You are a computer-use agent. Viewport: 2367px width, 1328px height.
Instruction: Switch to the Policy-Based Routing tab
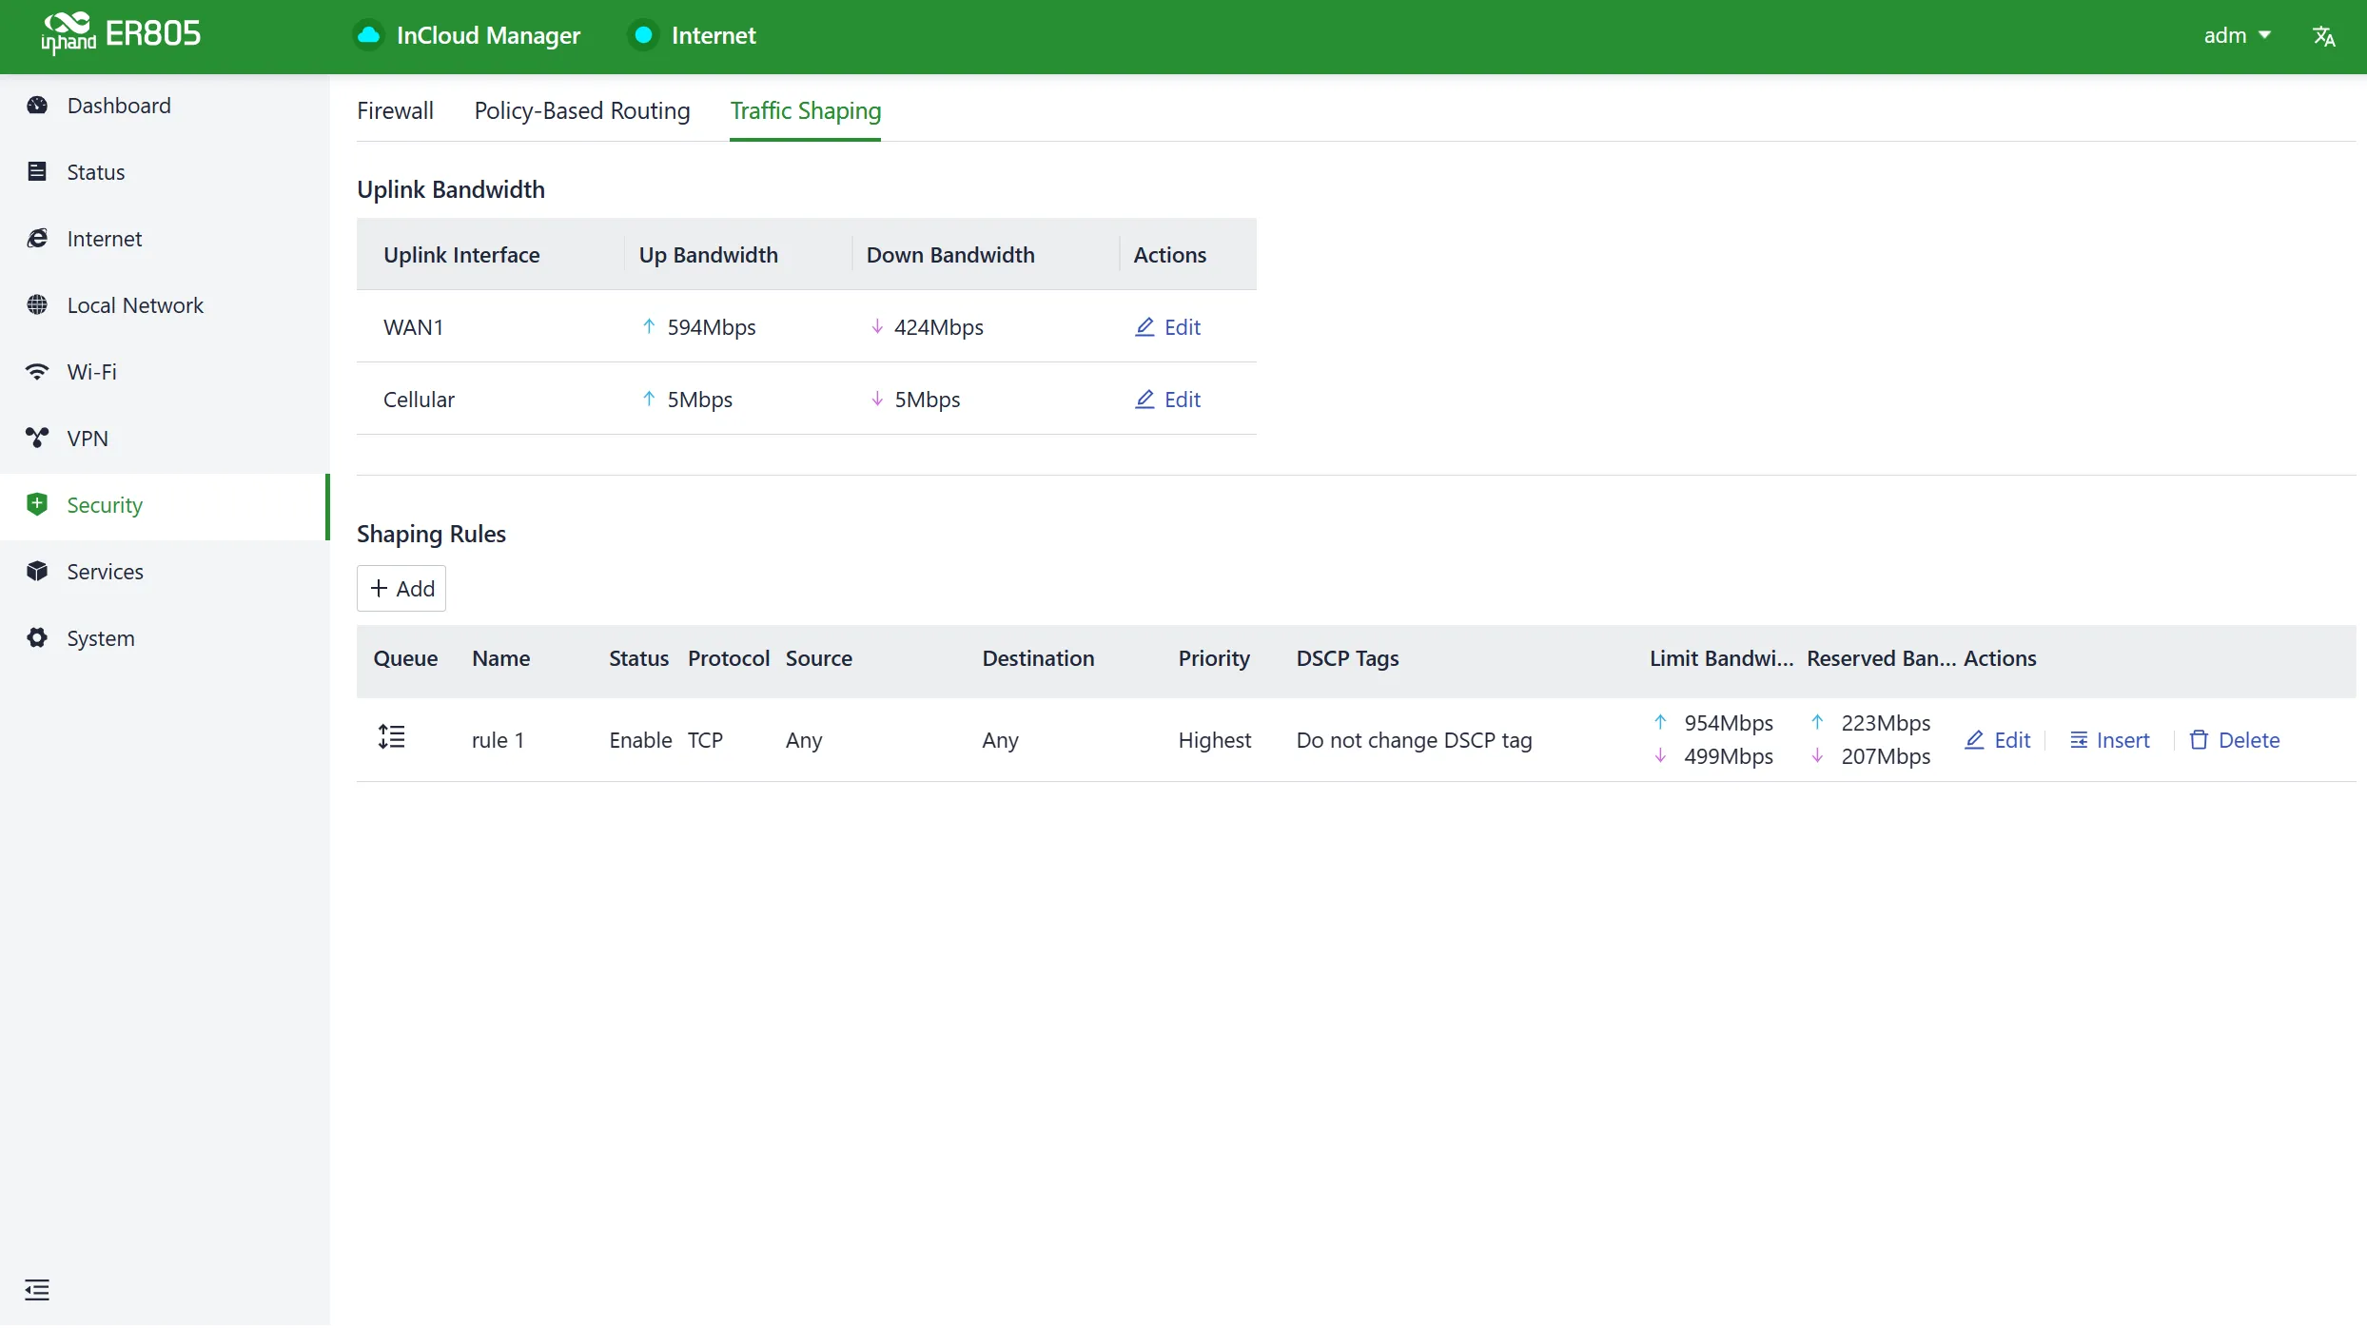click(582, 111)
